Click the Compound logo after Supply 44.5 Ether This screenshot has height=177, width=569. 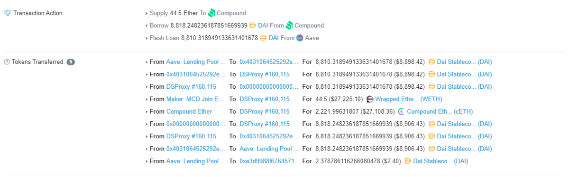[211, 13]
